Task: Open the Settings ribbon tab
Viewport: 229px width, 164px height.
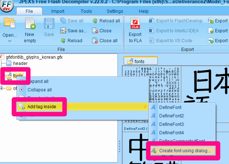Action: (115, 11)
